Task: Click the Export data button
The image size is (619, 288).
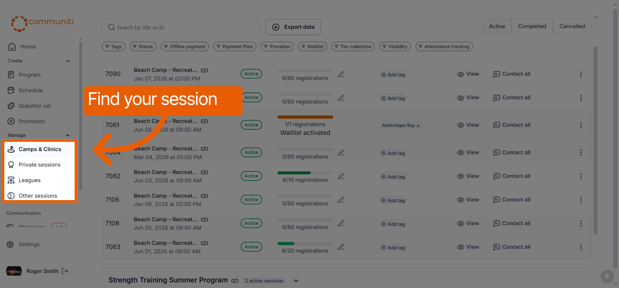Action: 293,27
